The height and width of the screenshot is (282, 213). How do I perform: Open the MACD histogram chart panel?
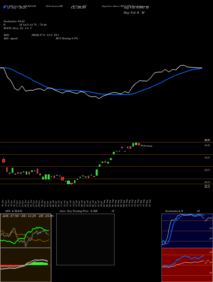[26, 265]
